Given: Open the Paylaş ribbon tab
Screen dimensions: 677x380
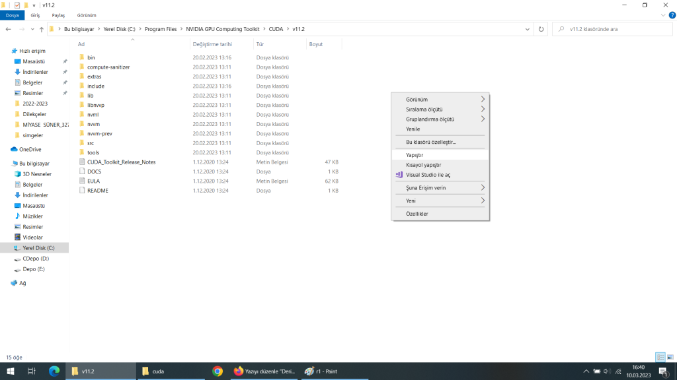Looking at the screenshot, I should pos(58,15).
